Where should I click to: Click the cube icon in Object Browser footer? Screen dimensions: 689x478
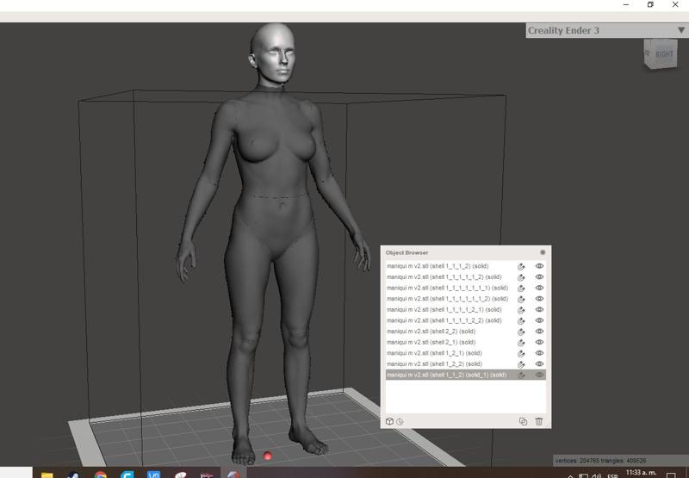[x=389, y=421]
